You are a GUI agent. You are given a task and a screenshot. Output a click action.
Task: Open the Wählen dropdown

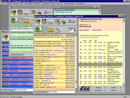pyautogui.click(x=116, y=88)
